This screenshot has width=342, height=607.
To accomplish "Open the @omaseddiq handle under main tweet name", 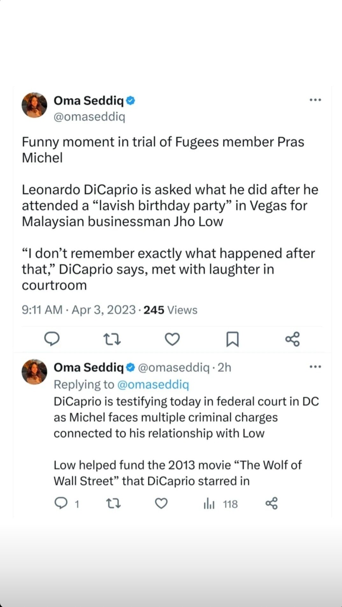I will click(89, 117).
